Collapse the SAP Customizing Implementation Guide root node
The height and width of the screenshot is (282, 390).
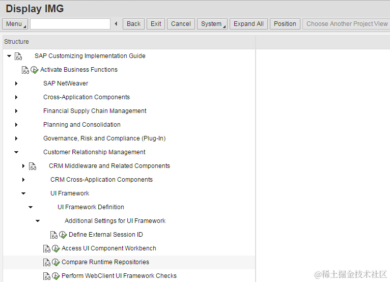(9, 56)
